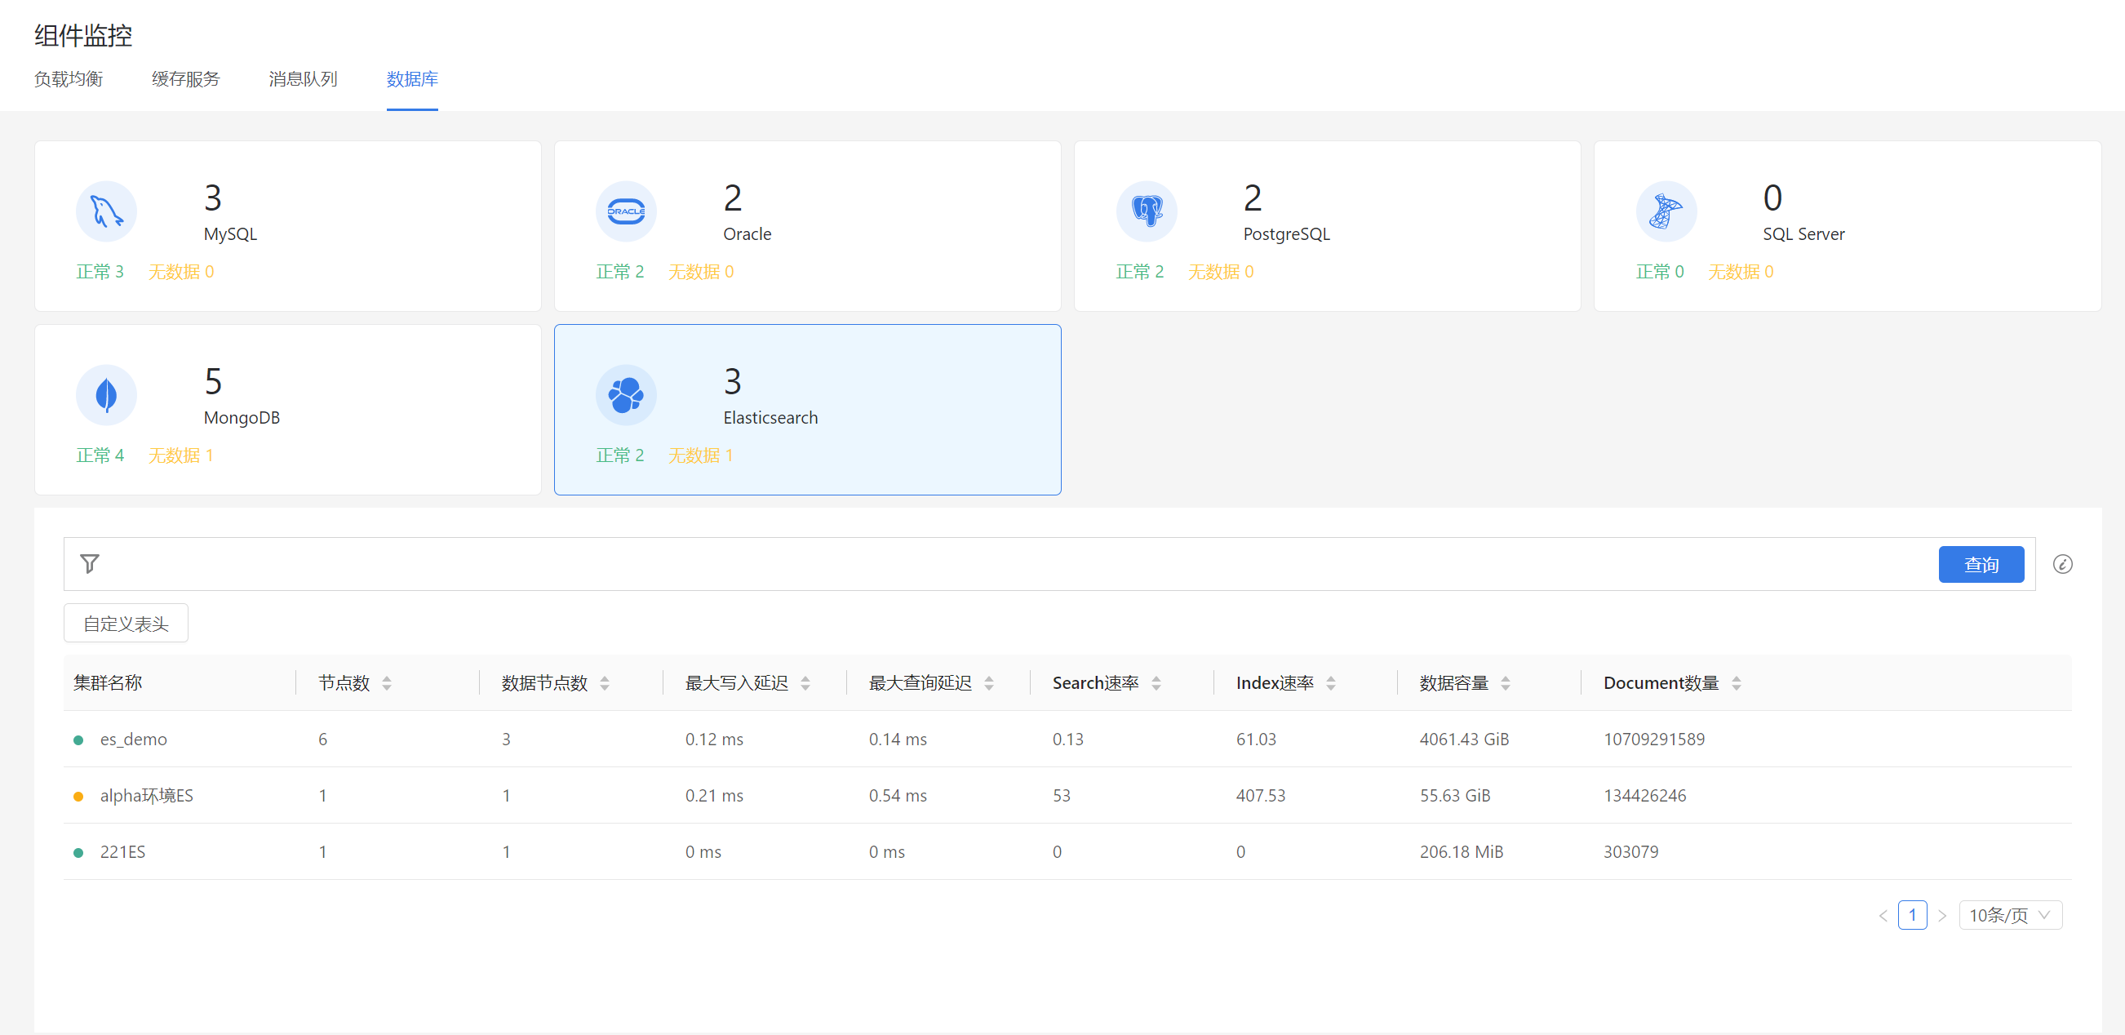This screenshot has height=1035, width=2125.
Task: Click query latency 0.54 ms
Action: coord(898,795)
